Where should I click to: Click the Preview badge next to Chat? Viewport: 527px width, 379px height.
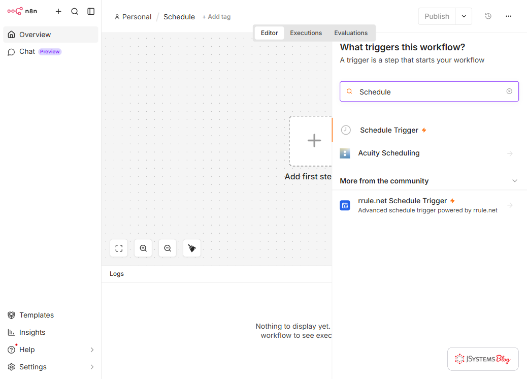click(50, 52)
